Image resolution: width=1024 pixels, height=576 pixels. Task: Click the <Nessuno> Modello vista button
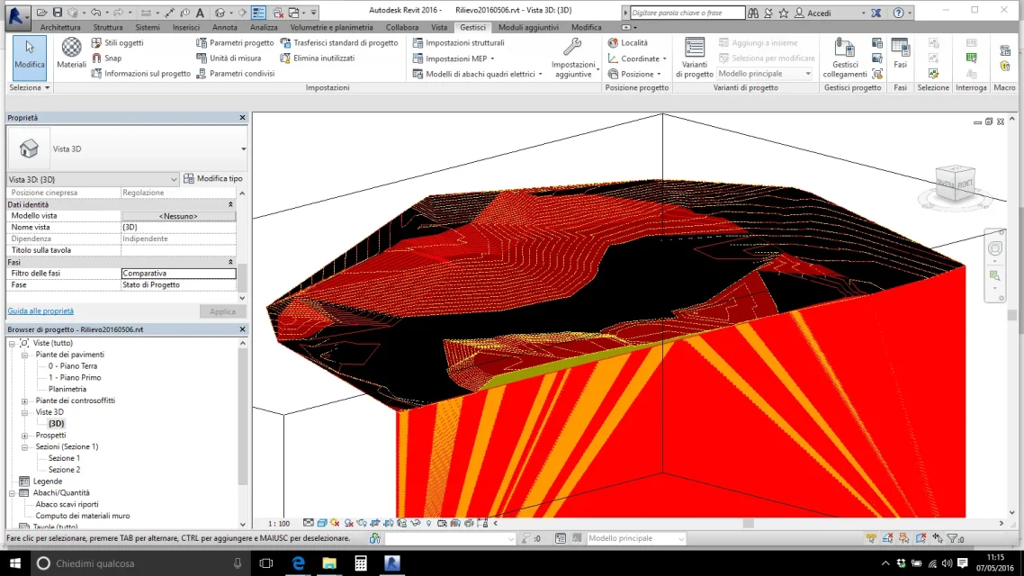click(x=178, y=216)
